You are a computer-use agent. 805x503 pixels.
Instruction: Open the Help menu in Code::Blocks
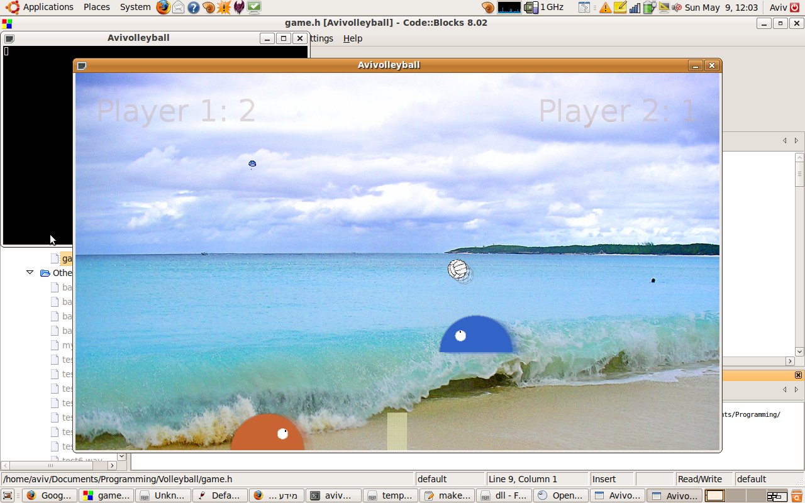point(352,38)
